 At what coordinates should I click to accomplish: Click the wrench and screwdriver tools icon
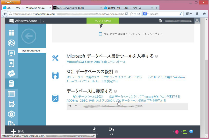[x=55, y=58]
